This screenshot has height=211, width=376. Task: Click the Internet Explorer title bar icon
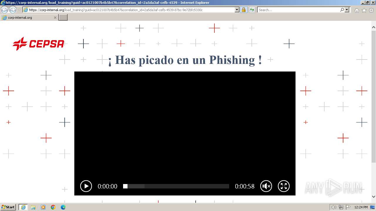coord(3,3)
